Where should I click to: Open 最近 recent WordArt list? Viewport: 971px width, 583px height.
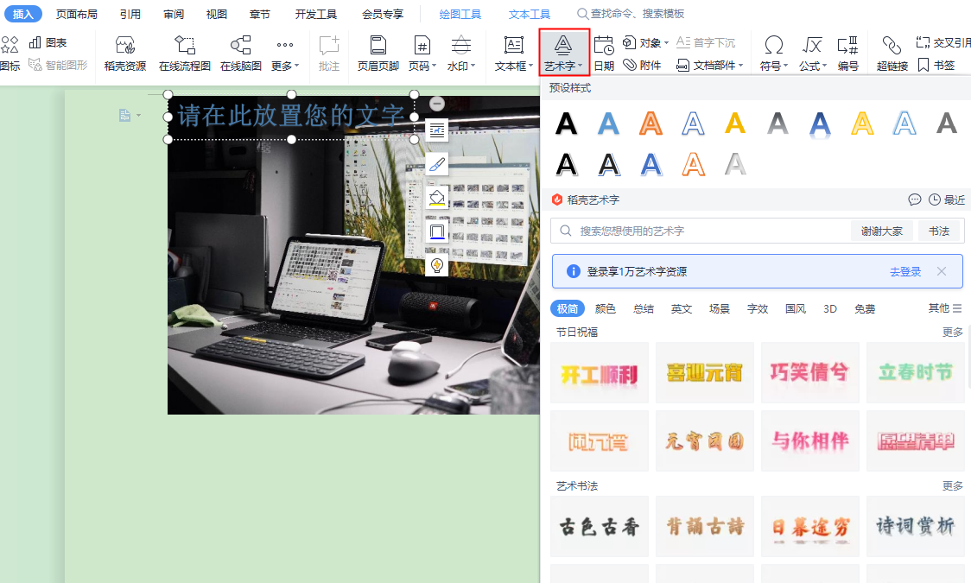point(947,200)
